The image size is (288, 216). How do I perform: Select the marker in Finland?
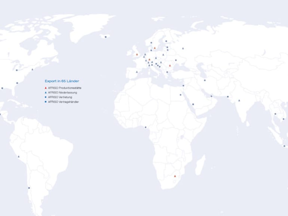click(166, 41)
